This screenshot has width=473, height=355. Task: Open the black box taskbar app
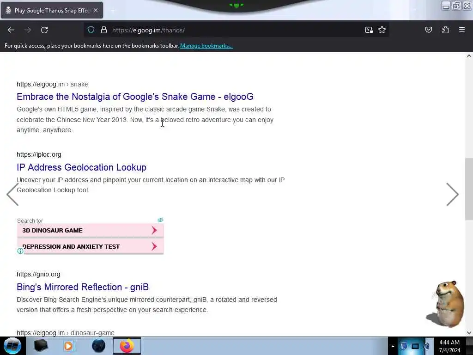click(41, 346)
